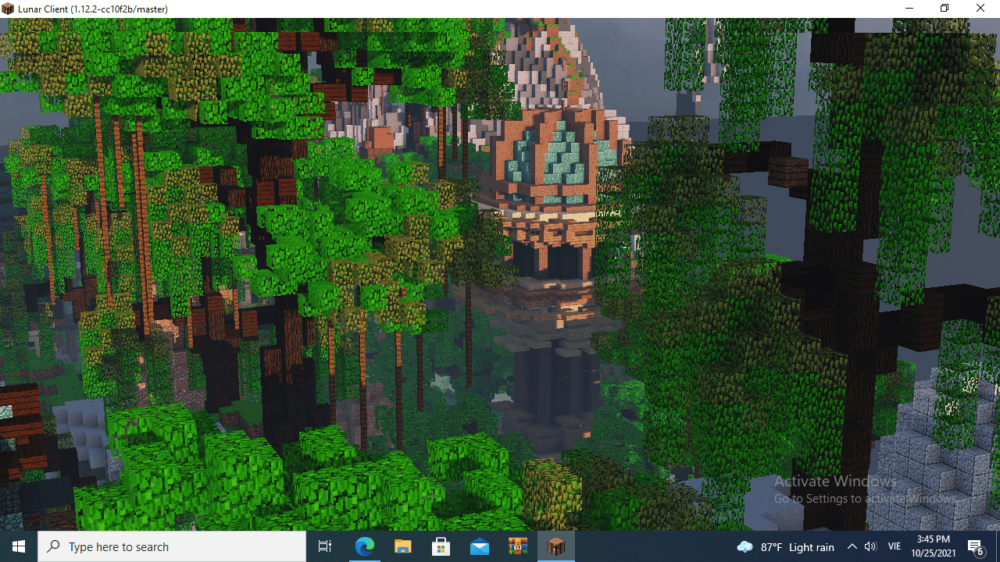
Task: Launch Microsoft Edge from the taskbar
Action: tap(365, 546)
